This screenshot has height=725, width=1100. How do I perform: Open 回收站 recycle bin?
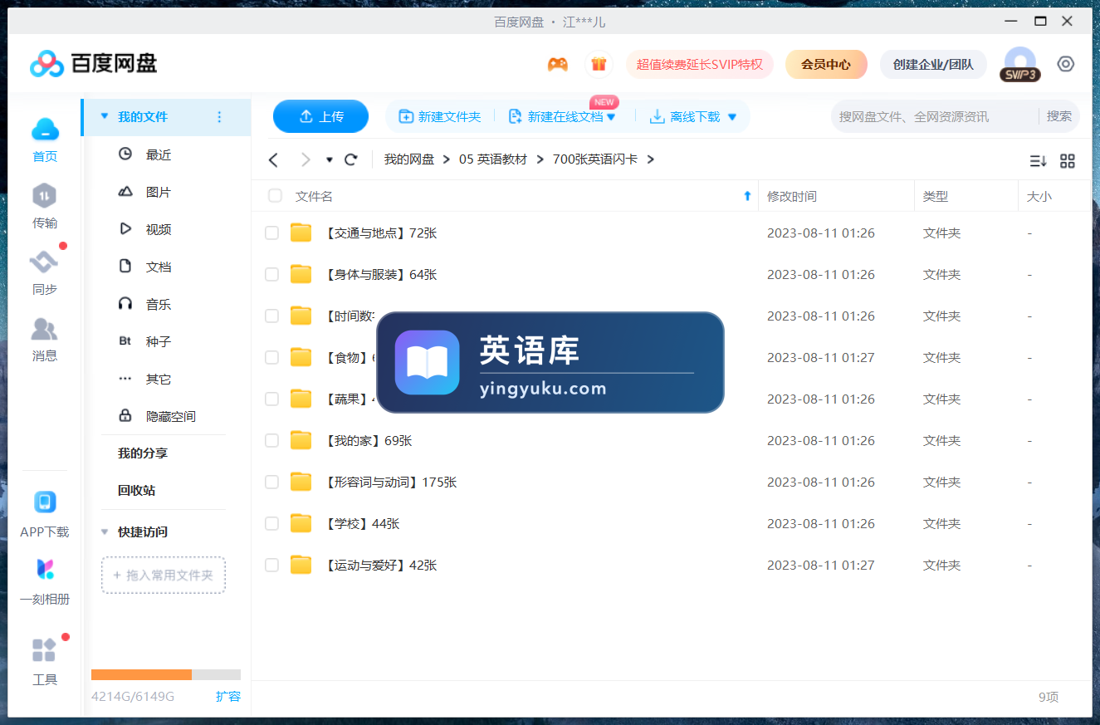(136, 490)
